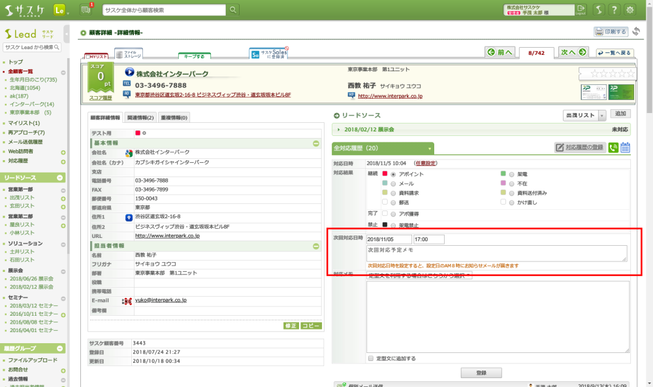
Task: Open the blue calendar icon
Action: coord(625,148)
